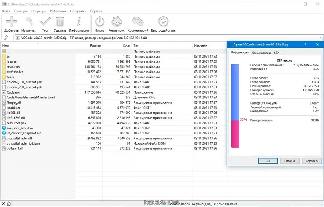Image resolution: width=324 pixels, height=207 pixels.
Task: Select the v8_context_snapshot.bin file icon
Action: point(4,133)
